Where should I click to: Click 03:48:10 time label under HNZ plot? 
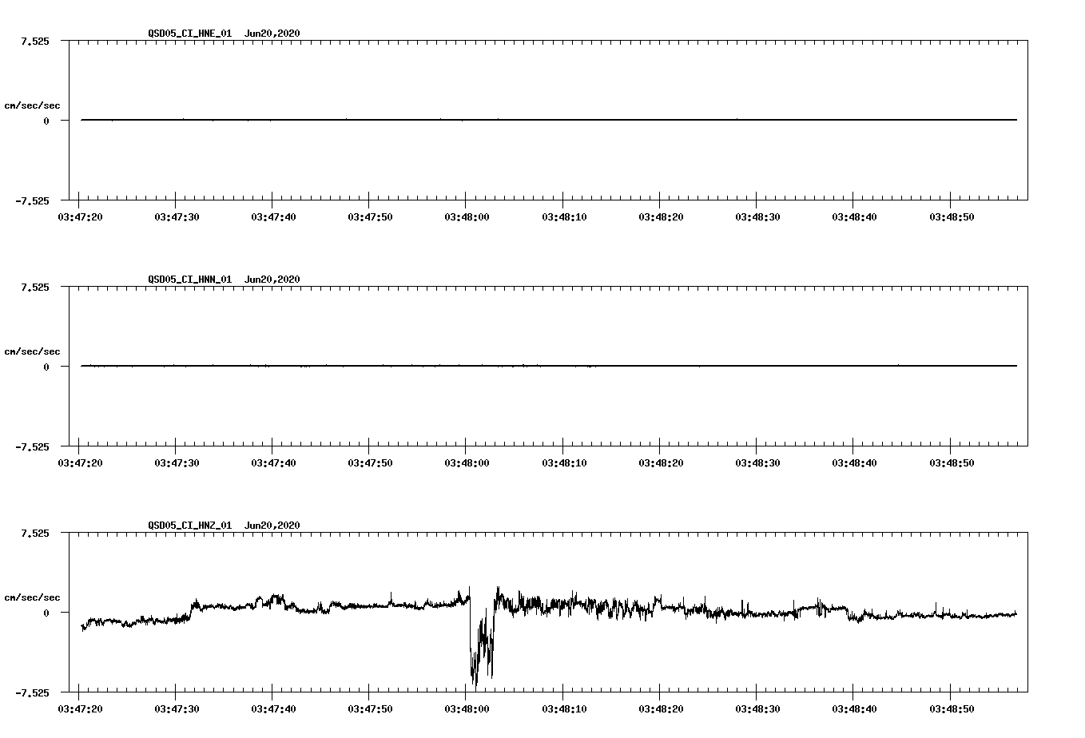pos(564,708)
